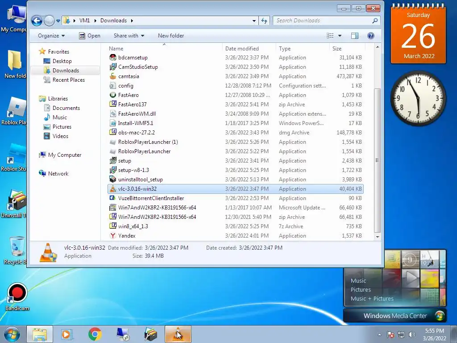The width and height of the screenshot is (457, 343).
Task: Select Recent Places in Favorites
Action: tap(68, 79)
